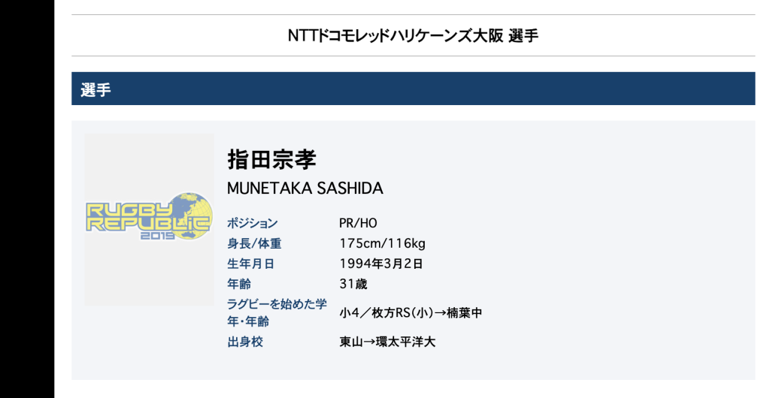Click the 小4／枚方RS(小)→楠葉中 text

tap(411, 313)
